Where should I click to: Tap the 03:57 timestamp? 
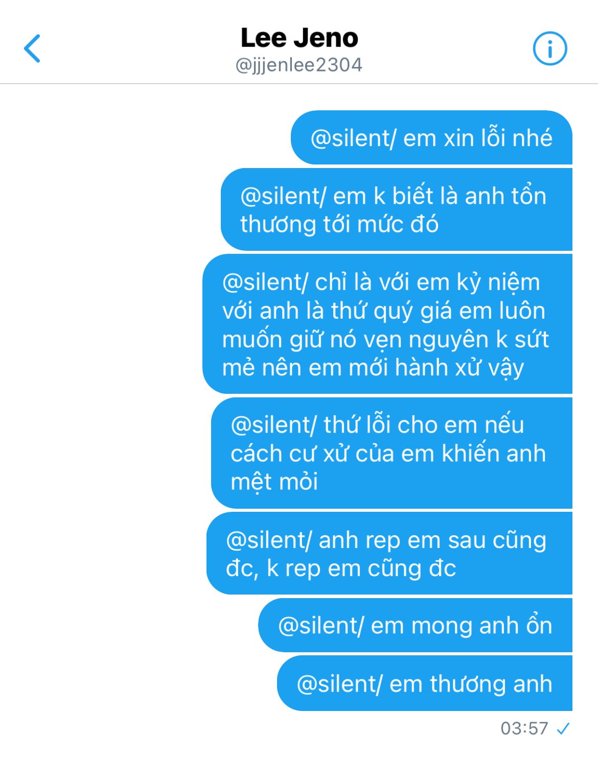(524, 728)
